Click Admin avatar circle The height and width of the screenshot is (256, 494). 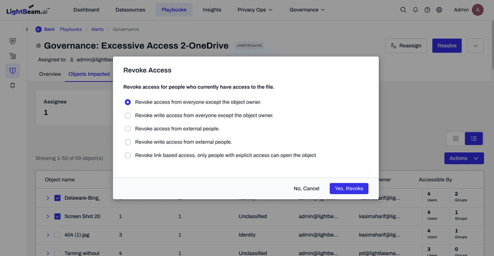coord(478,10)
